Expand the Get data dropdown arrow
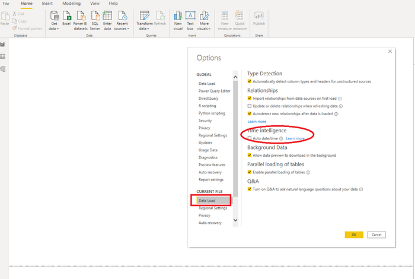 tap(58, 28)
